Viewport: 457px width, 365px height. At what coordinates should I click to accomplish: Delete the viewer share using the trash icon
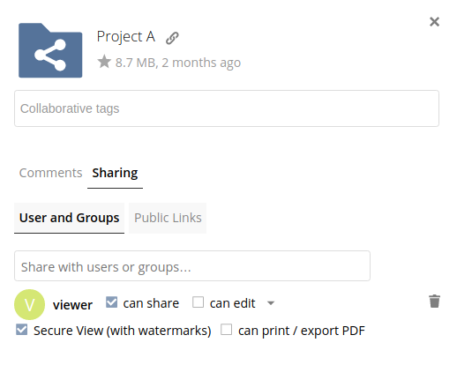click(x=434, y=302)
